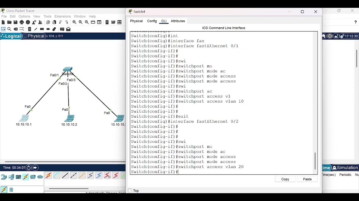Click the Add Simple PDU envelope icon
359x201 pixels.
pyautogui.click(x=62, y=29)
